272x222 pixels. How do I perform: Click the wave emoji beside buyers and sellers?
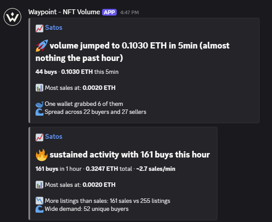(x=39, y=112)
